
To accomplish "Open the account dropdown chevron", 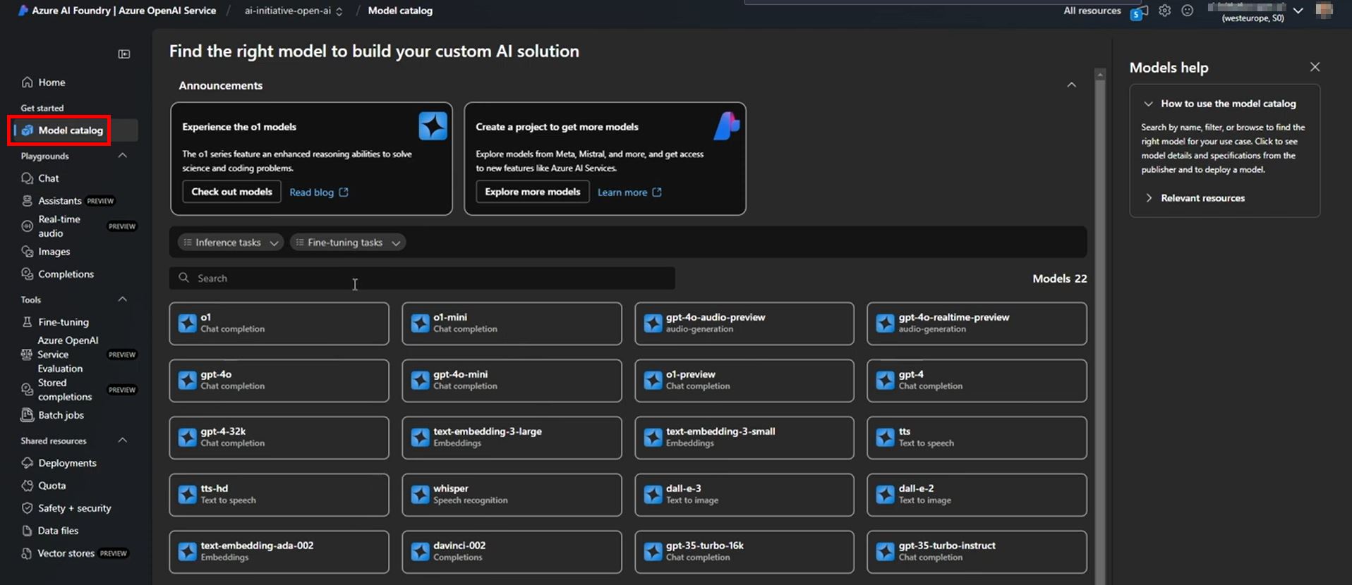I will coord(1298,11).
